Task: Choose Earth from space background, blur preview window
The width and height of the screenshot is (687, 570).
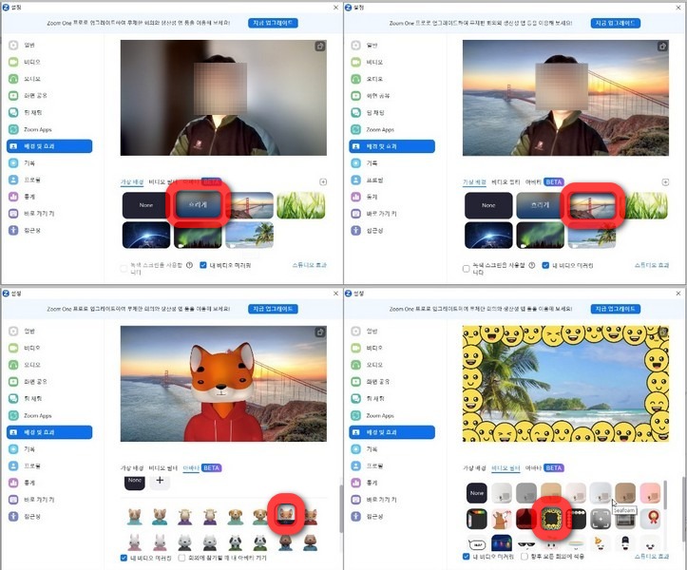Action: (146, 235)
